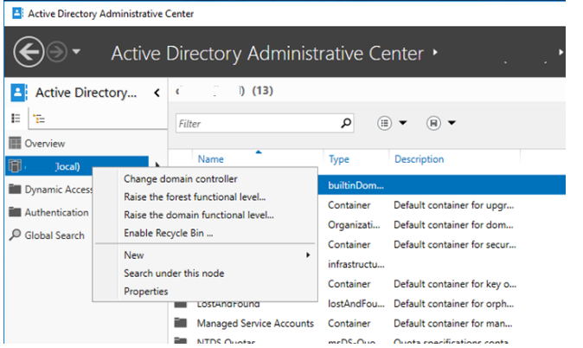The width and height of the screenshot is (583, 348).
Task: Click the saved queries disk icon
Action: coord(433,123)
